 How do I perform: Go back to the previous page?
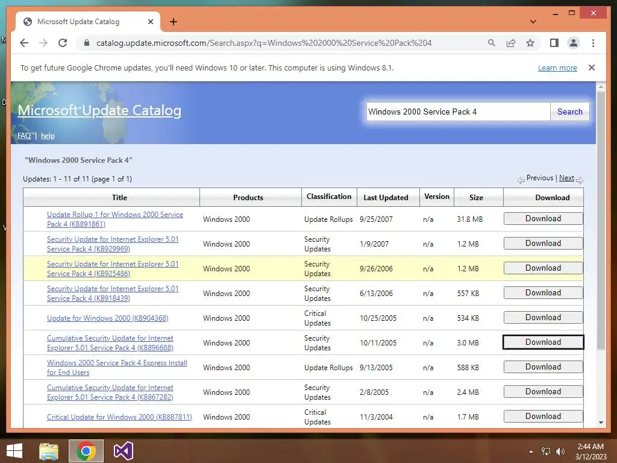pyautogui.click(x=24, y=43)
